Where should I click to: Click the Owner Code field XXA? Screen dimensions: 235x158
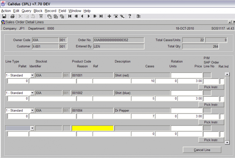pyautogui.click(x=45, y=40)
